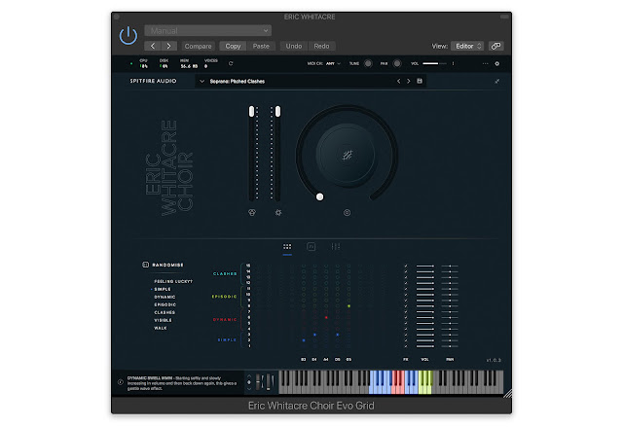Expand the Soprano Pitched Clashes preset menu
The width and height of the screenshot is (623, 427).
pos(202,82)
